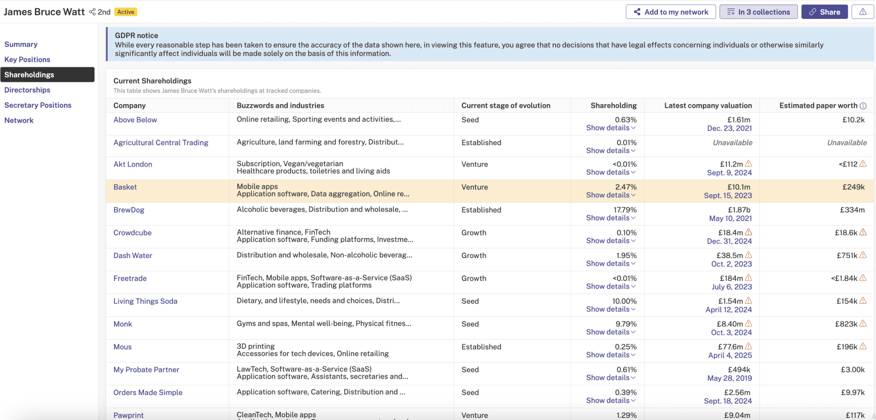Open the Directorships section in sidebar
The height and width of the screenshot is (420, 876).
(x=27, y=90)
